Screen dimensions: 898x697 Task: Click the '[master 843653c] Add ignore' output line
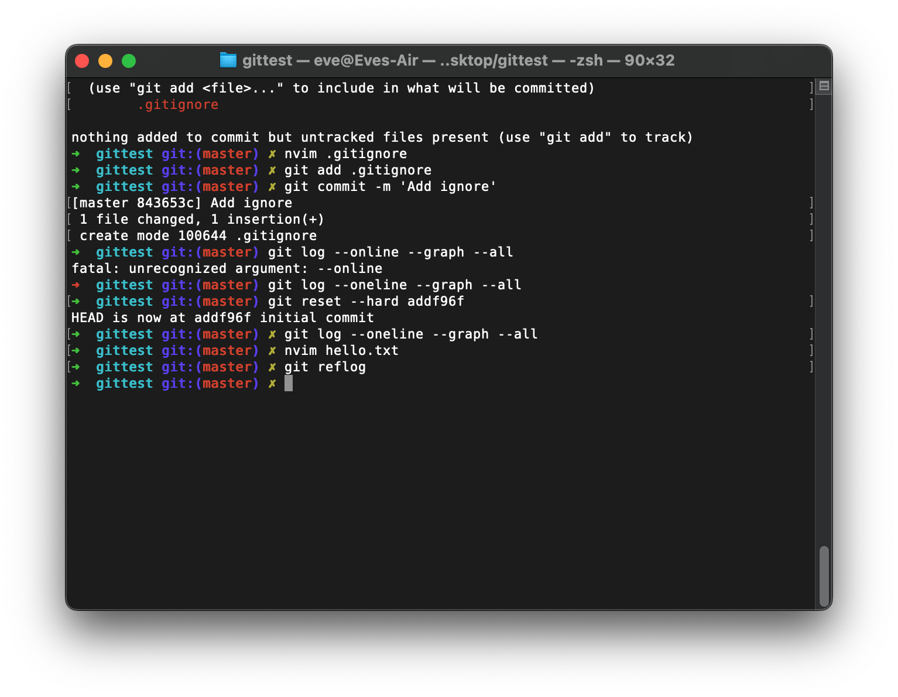[x=182, y=203]
